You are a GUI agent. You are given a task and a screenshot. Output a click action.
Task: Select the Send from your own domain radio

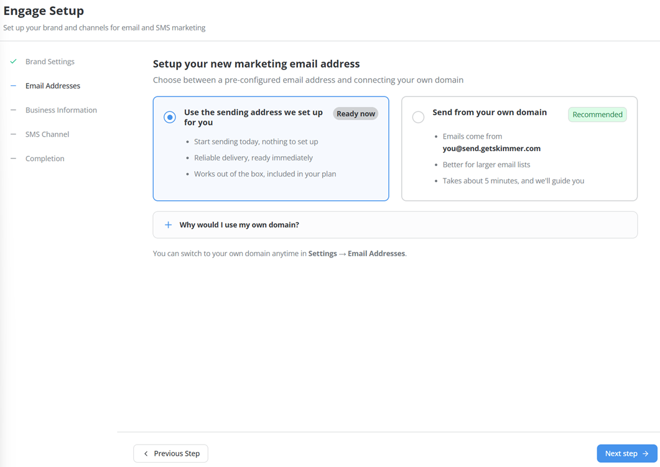click(x=418, y=117)
